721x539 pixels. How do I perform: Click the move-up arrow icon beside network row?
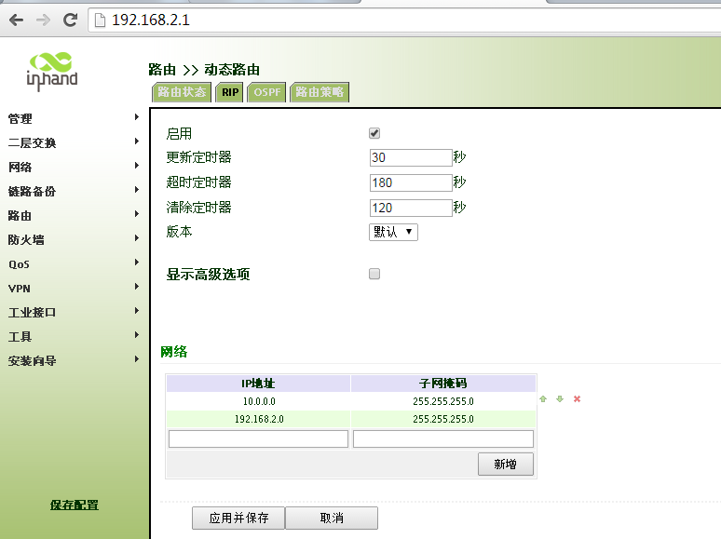(x=543, y=398)
